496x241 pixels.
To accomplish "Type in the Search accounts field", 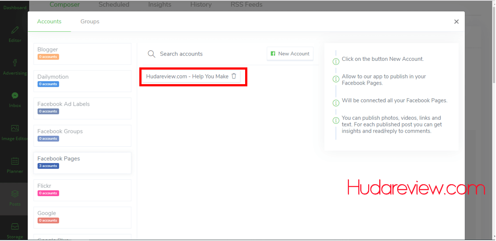I will tap(207, 54).
